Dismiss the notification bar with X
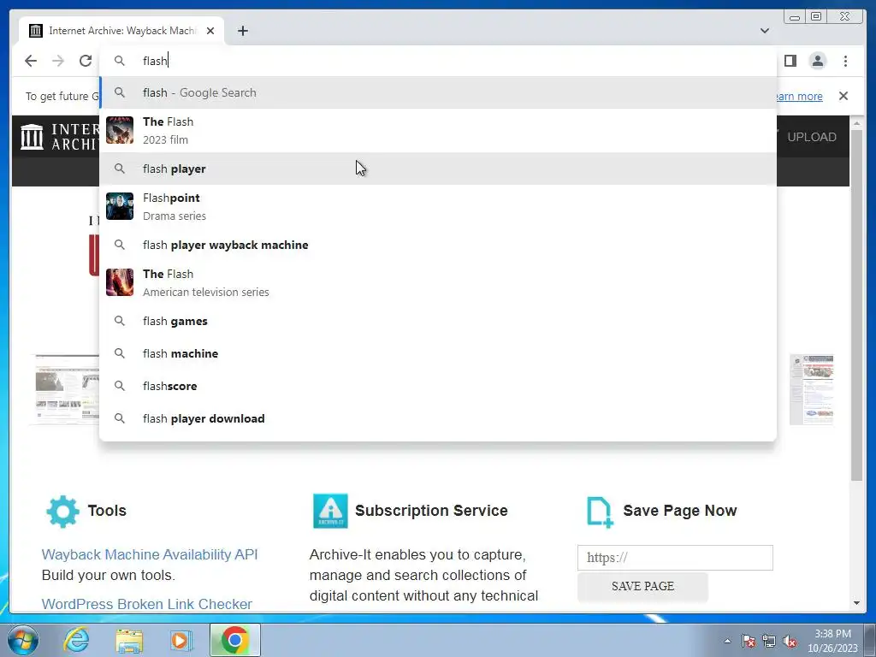 pyautogui.click(x=843, y=96)
